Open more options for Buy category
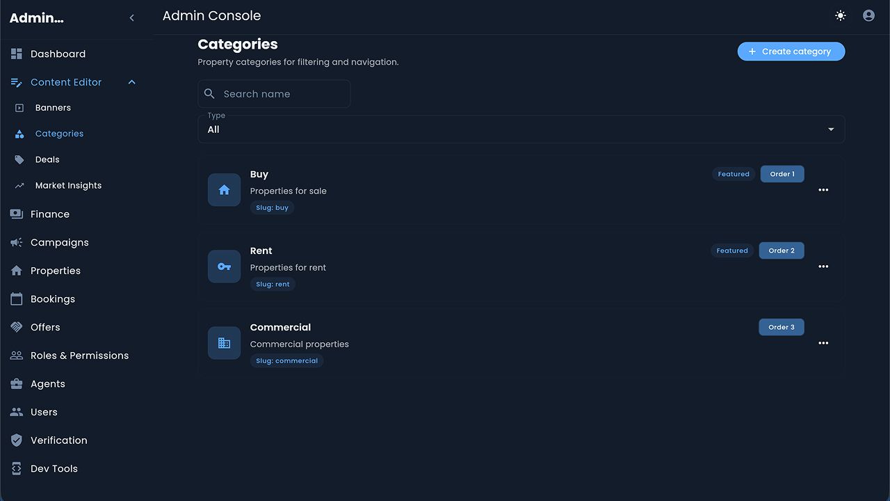The image size is (890, 501). (823, 190)
